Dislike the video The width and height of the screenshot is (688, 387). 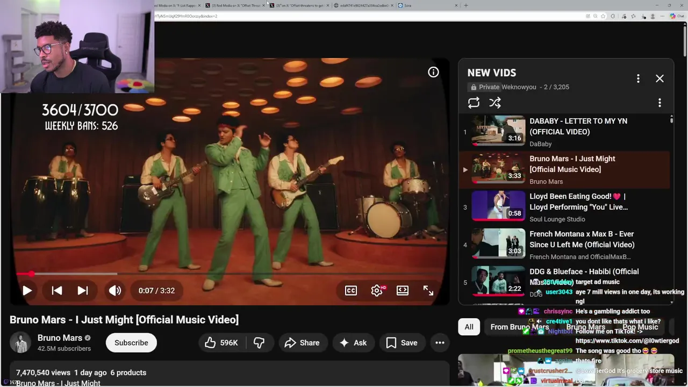(259, 342)
